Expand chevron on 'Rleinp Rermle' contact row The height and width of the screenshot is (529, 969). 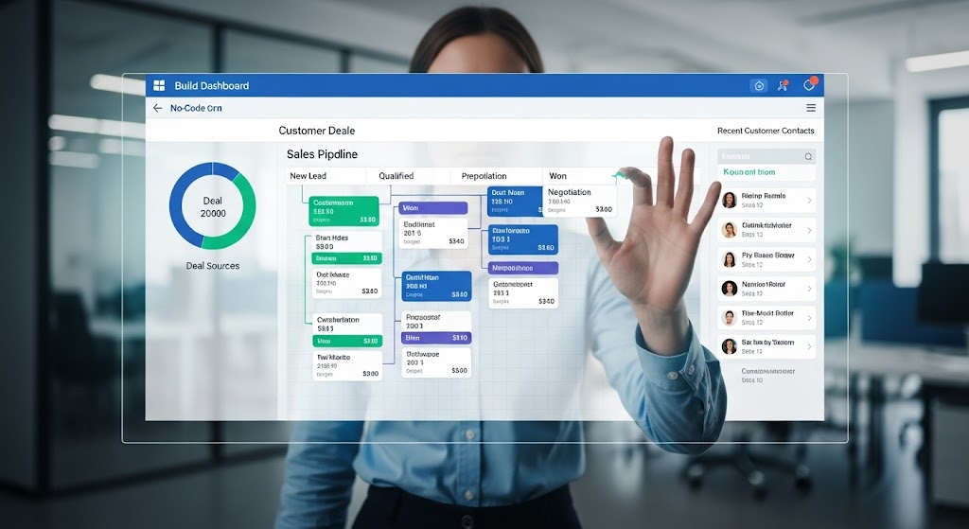(x=809, y=201)
